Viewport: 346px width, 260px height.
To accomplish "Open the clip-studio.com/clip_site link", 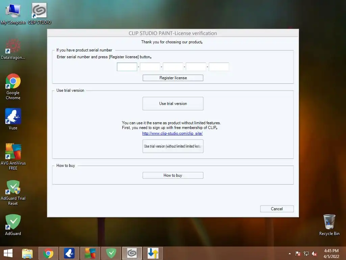I will [x=172, y=133].
